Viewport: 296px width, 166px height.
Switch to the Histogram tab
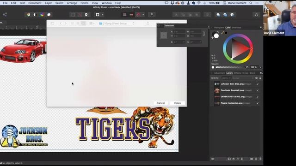[x=219, y=28]
